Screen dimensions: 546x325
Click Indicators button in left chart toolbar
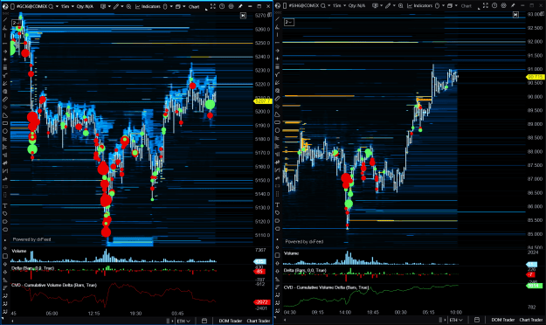149,6
